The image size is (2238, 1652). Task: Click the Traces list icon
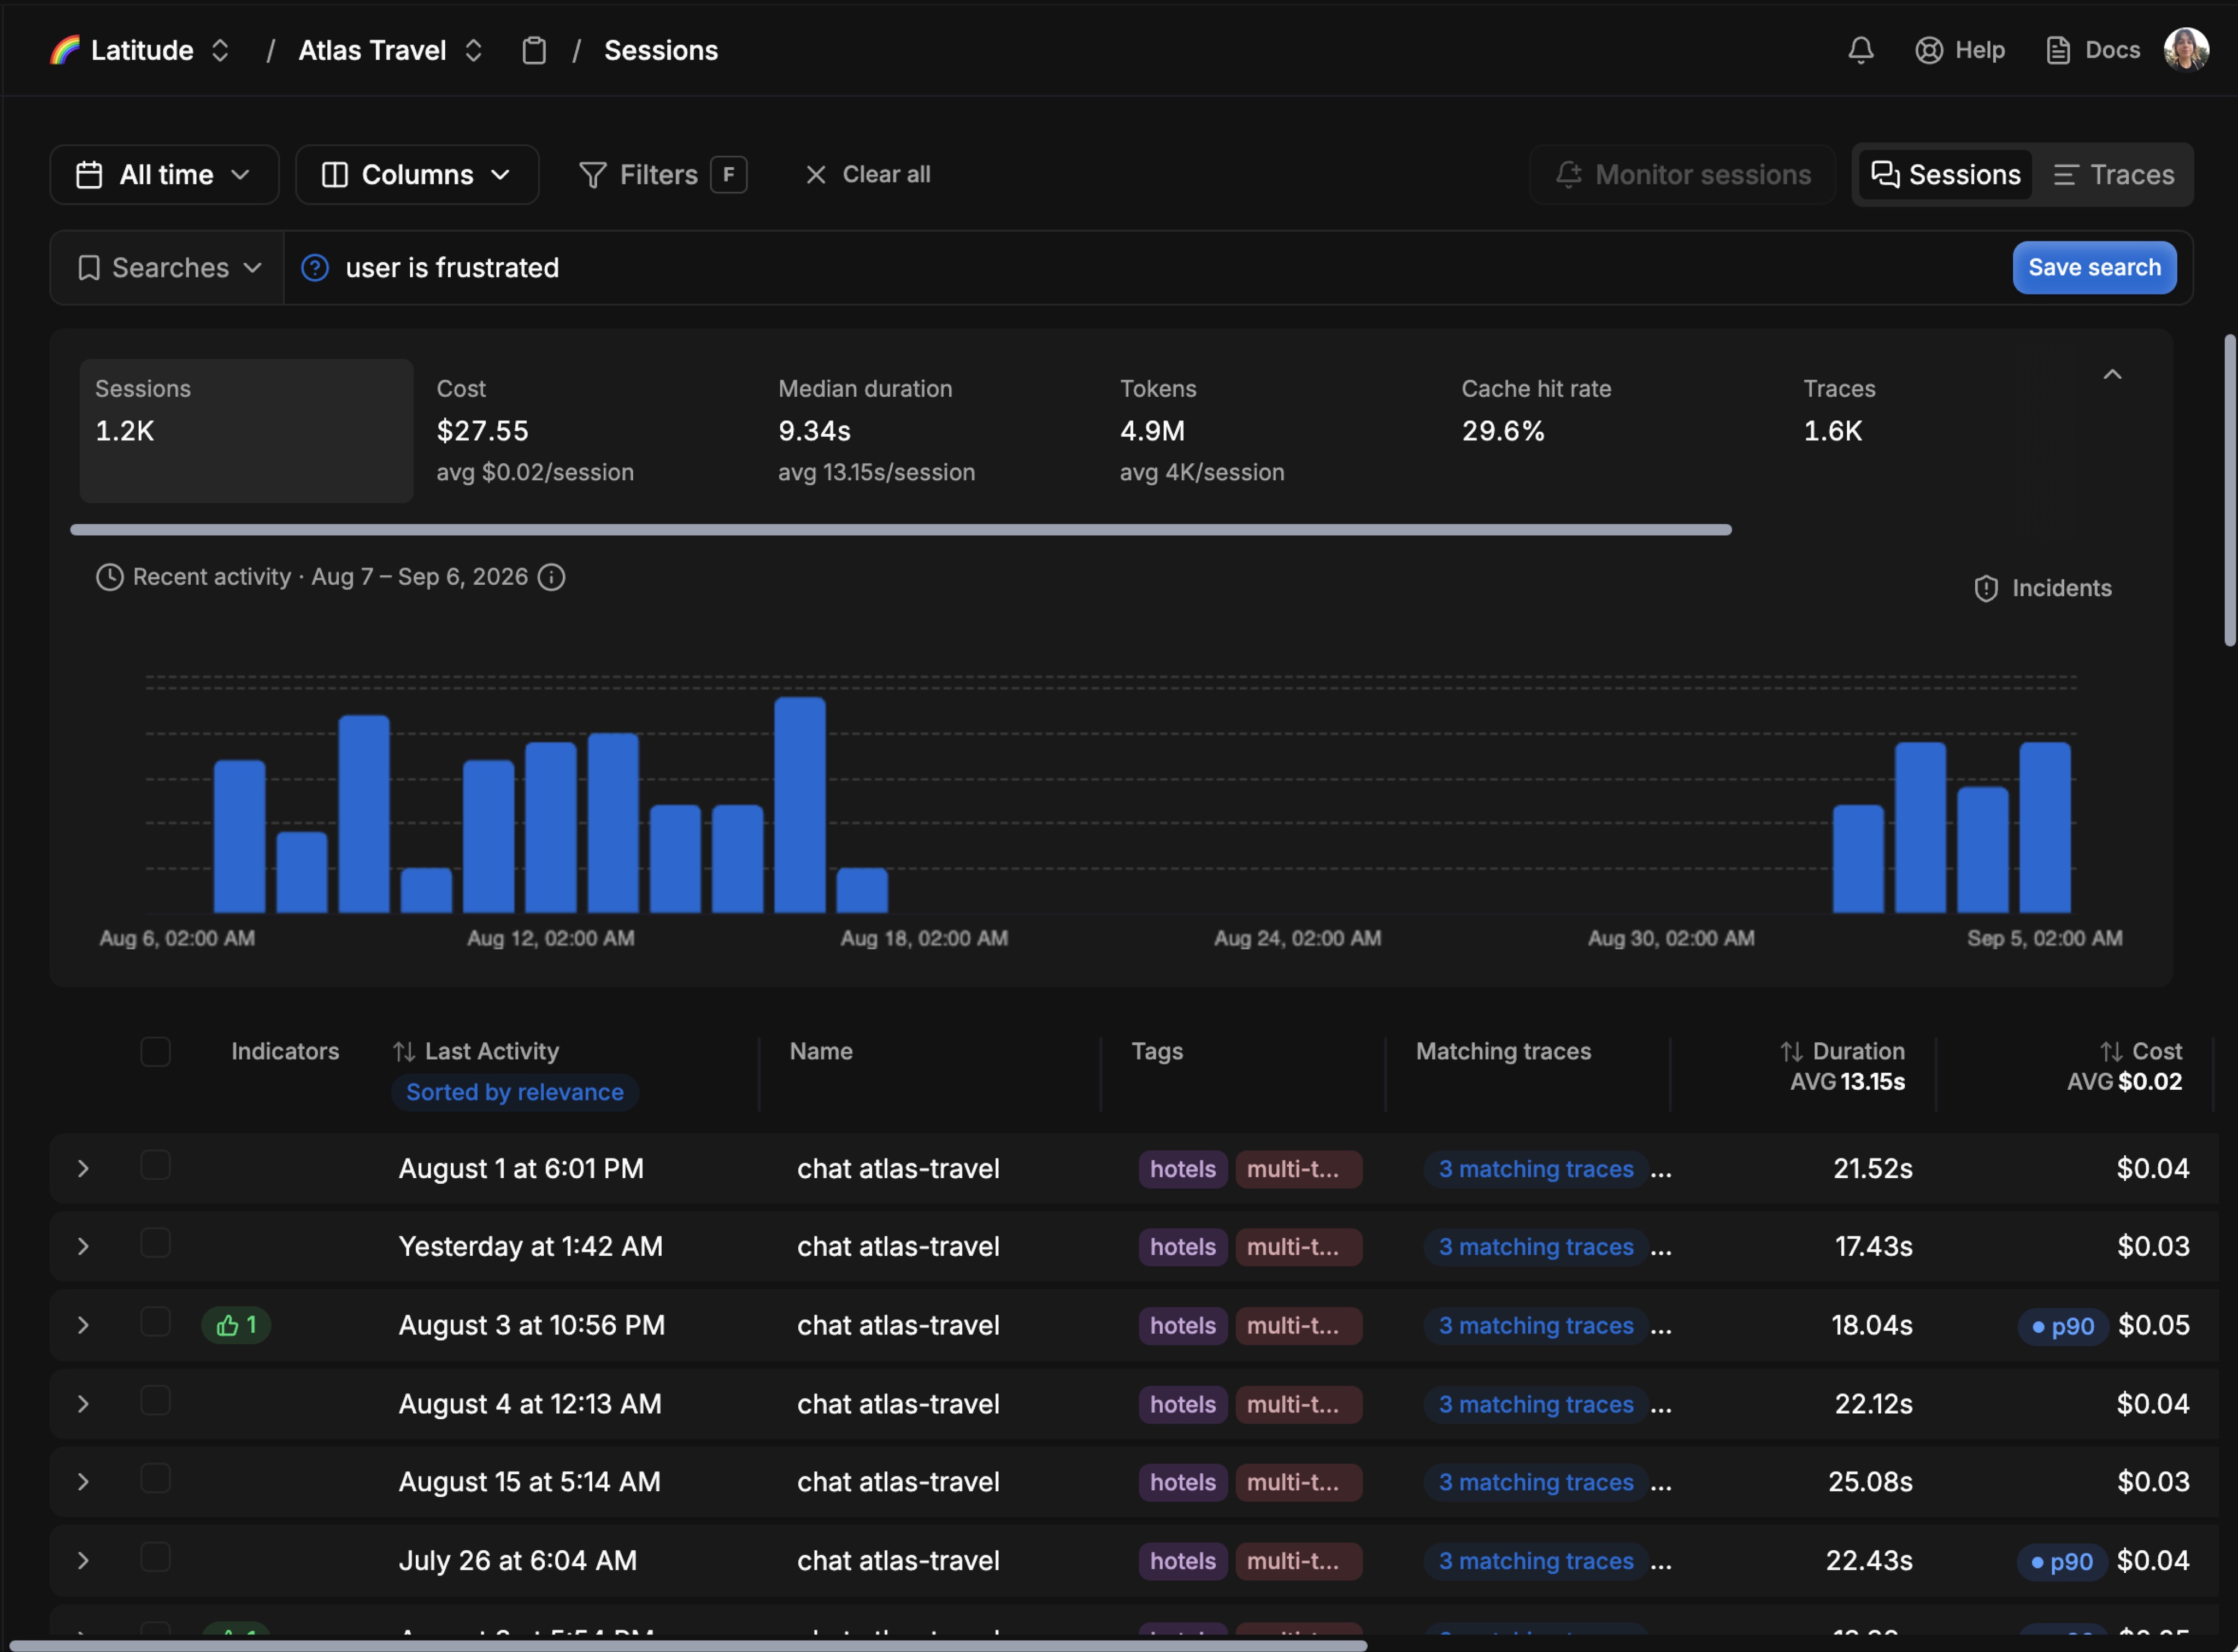[2065, 175]
